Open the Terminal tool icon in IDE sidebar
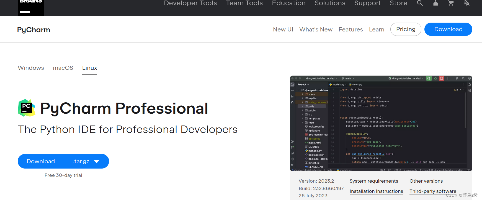The width and height of the screenshot is (482, 200). coord(292,153)
